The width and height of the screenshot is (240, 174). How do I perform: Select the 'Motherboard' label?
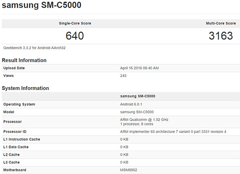[x=15, y=170]
